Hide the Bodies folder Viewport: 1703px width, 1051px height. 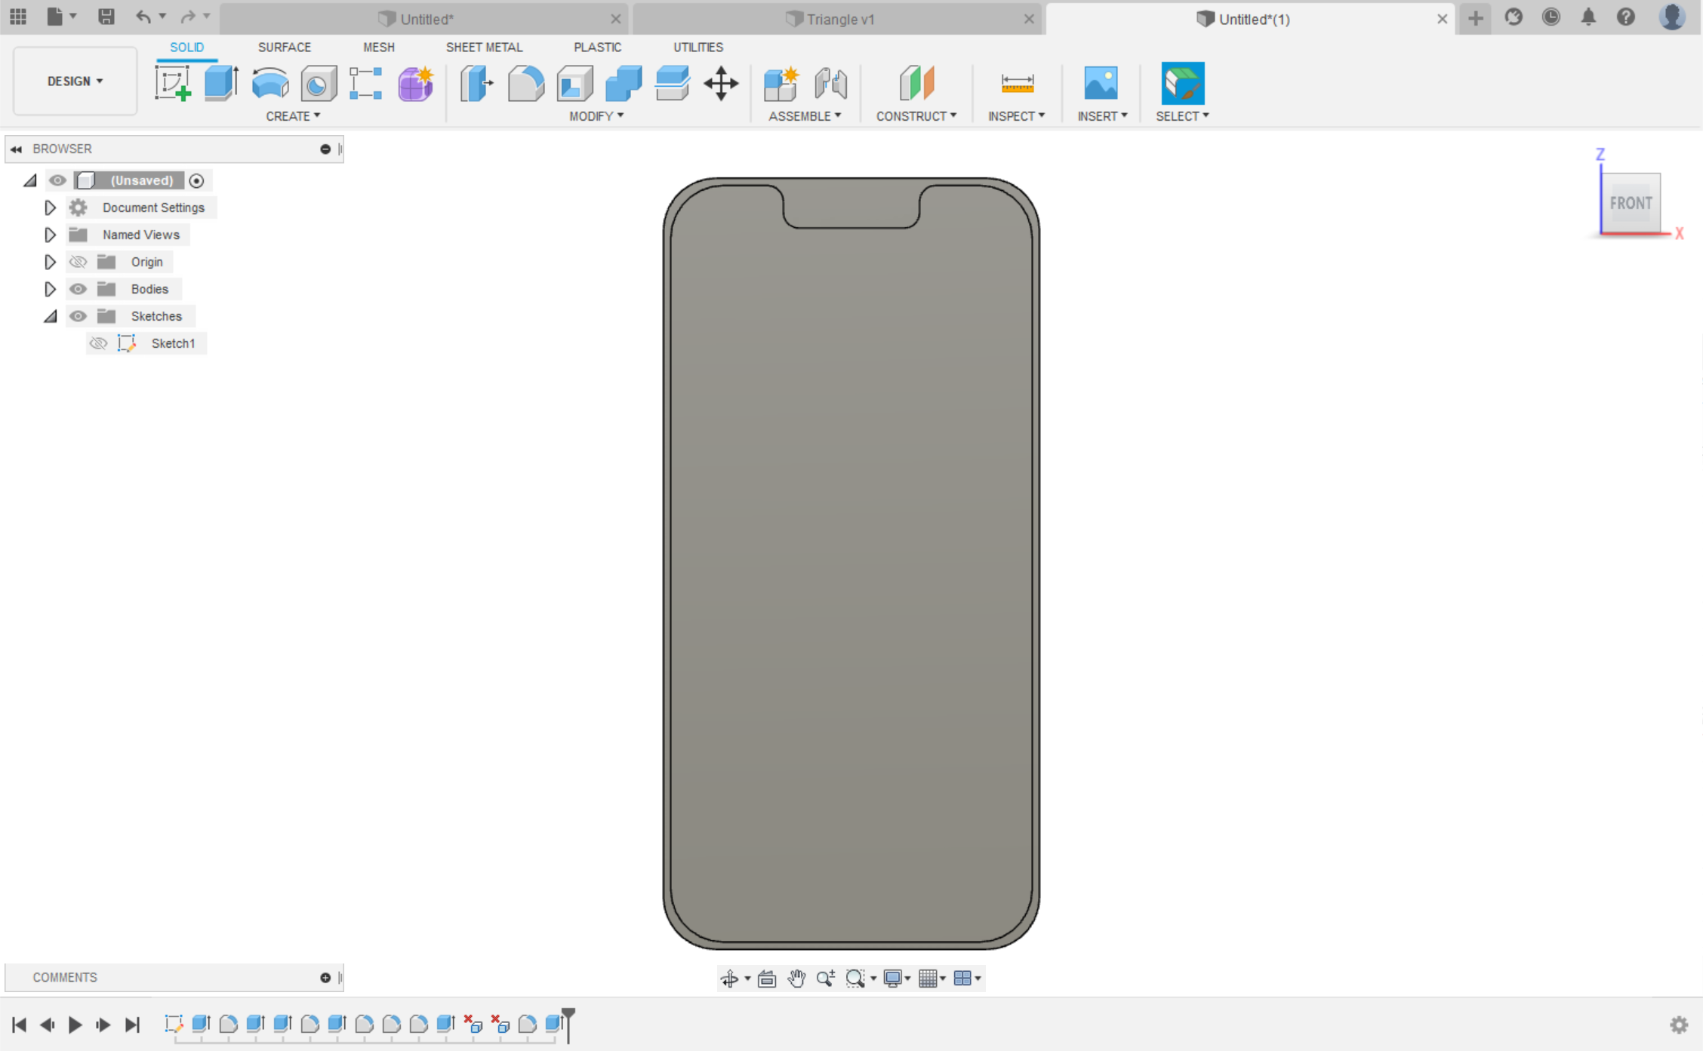pyautogui.click(x=78, y=289)
